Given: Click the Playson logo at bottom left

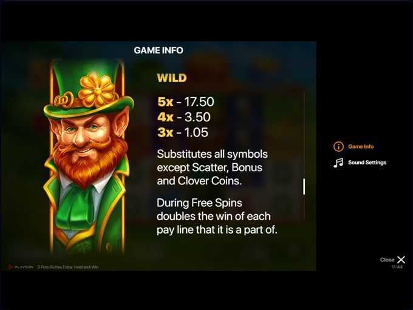Looking at the screenshot, I should click(21, 267).
